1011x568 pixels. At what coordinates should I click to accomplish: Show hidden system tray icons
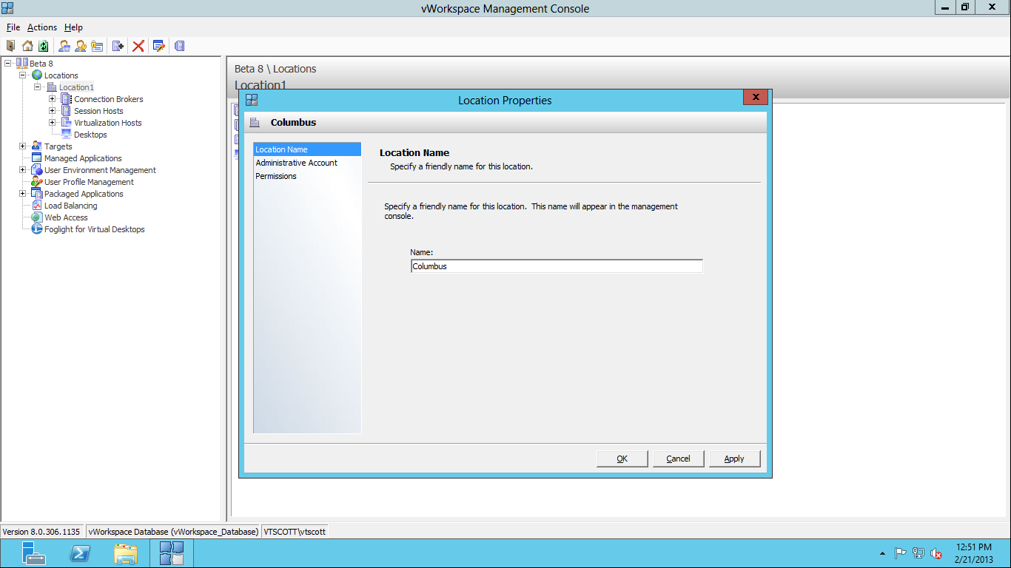(882, 553)
